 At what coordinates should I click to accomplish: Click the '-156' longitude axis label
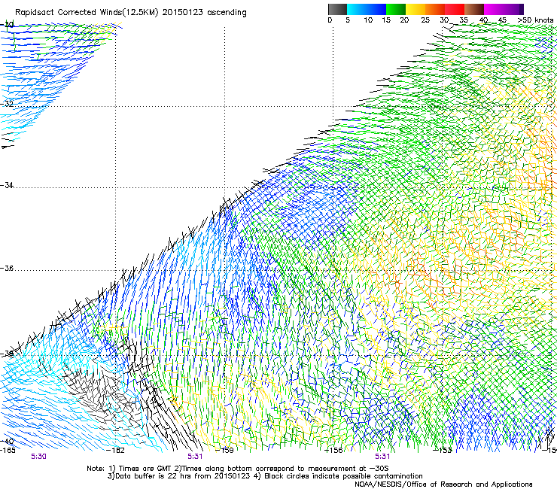tap(333, 450)
